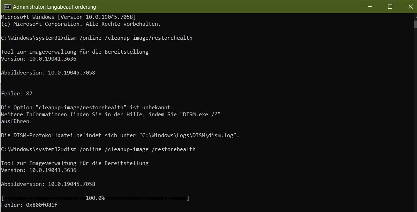
Task: Click the Fehler: 0x800f081f error line
Action: pos(29,205)
